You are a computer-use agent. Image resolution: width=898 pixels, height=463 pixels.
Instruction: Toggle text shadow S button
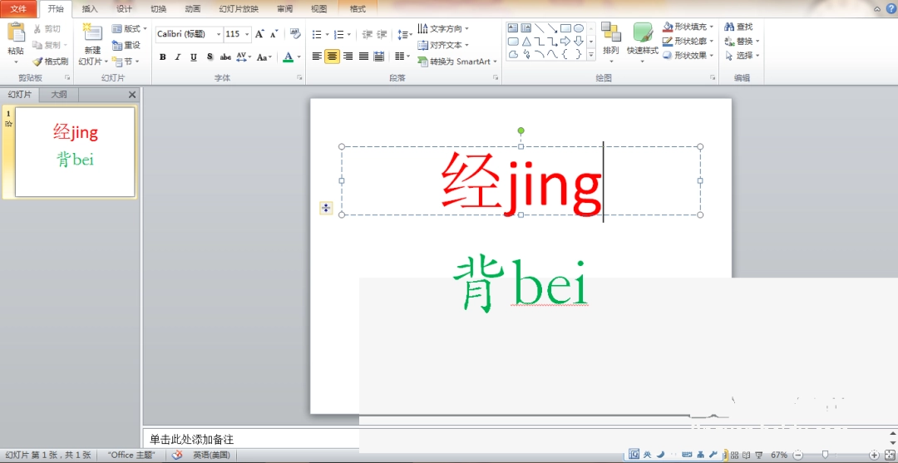click(210, 57)
